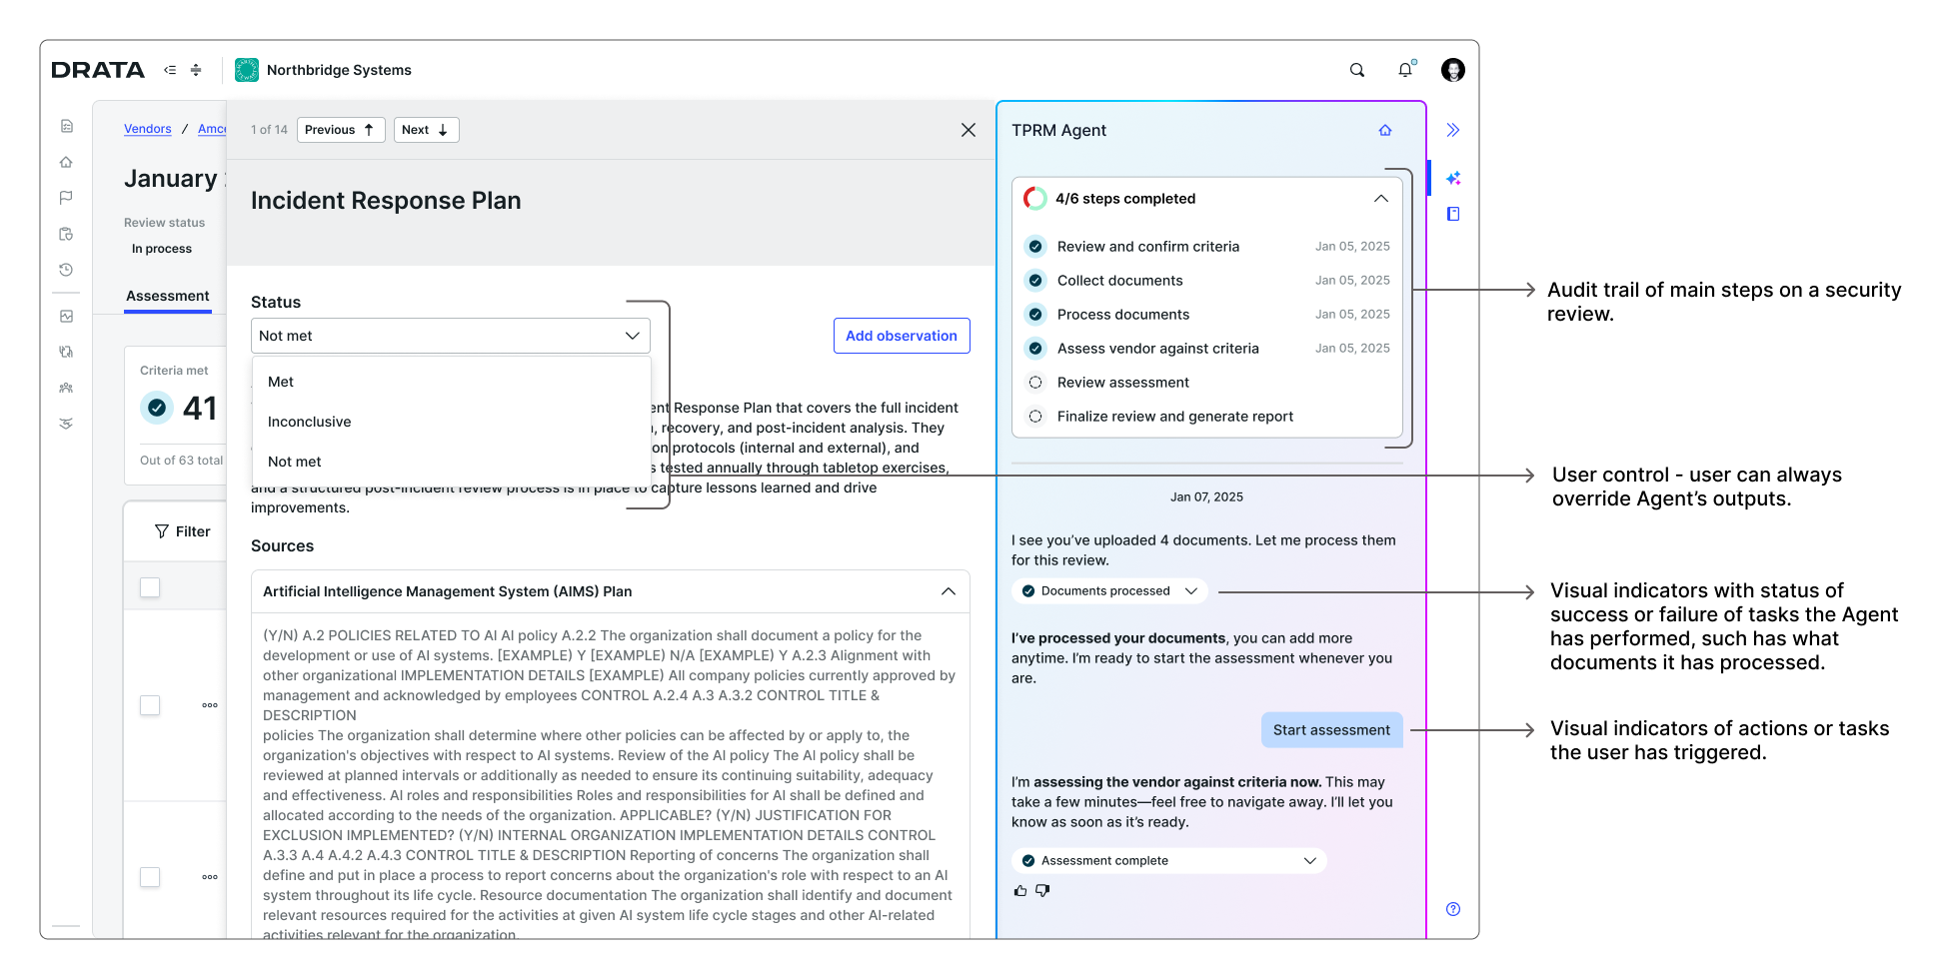Screen dimensions: 1951x979
Task: Click the history clock icon in left sidebar
Action: (x=66, y=270)
